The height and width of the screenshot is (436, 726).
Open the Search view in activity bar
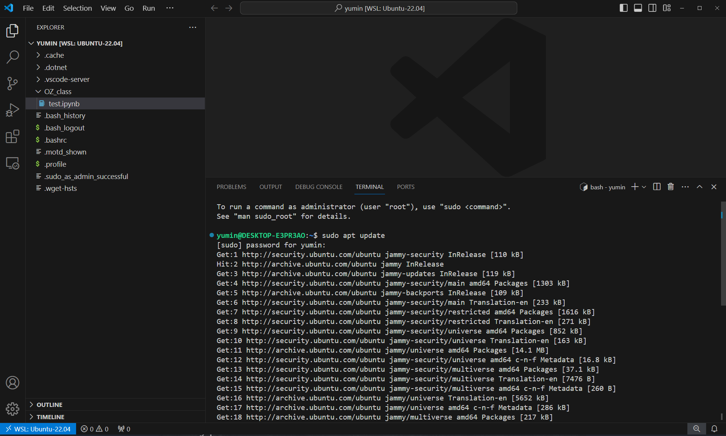pos(12,57)
